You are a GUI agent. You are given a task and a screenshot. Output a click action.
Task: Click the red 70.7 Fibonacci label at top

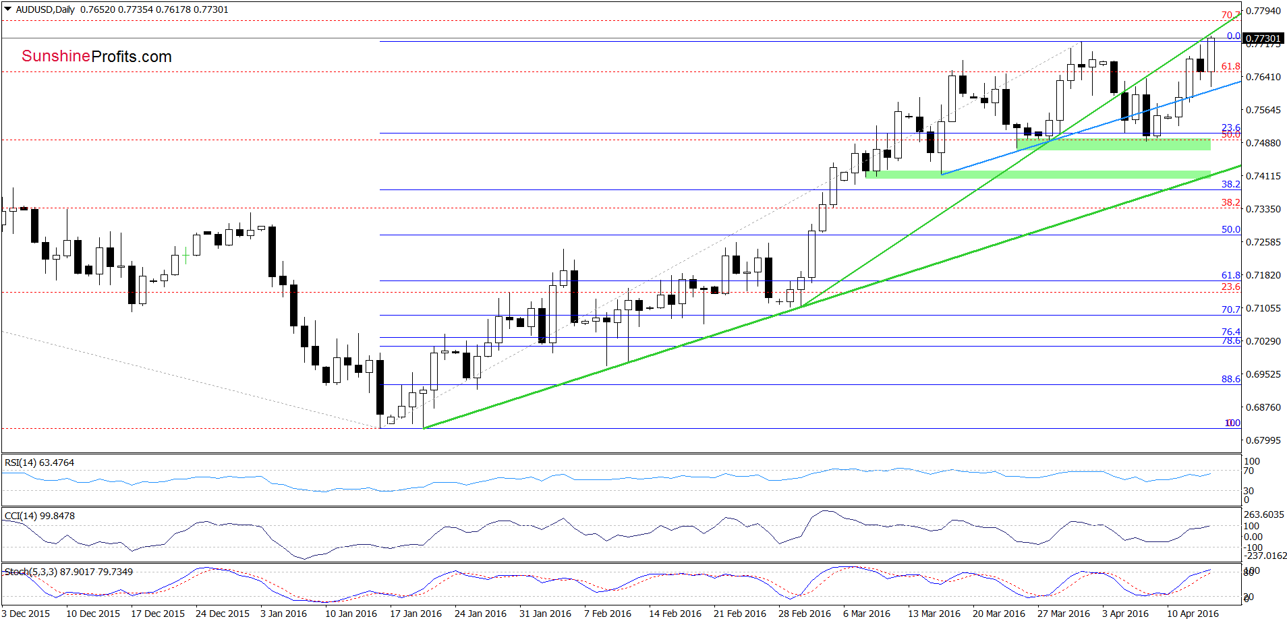[1230, 15]
